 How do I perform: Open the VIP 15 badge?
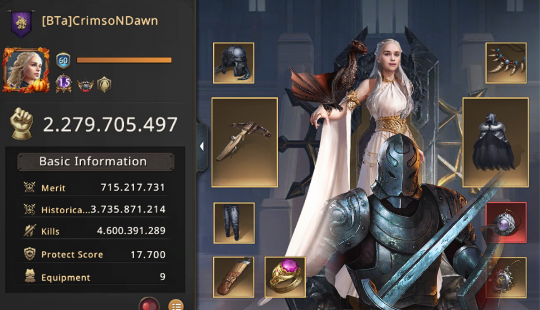tap(64, 83)
